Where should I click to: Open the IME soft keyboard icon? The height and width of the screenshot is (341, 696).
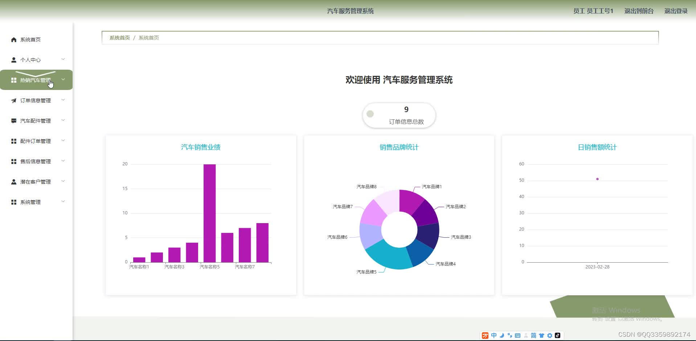(x=518, y=336)
